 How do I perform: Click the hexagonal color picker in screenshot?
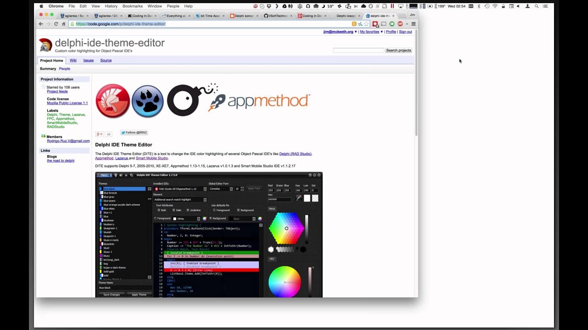pos(286,228)
